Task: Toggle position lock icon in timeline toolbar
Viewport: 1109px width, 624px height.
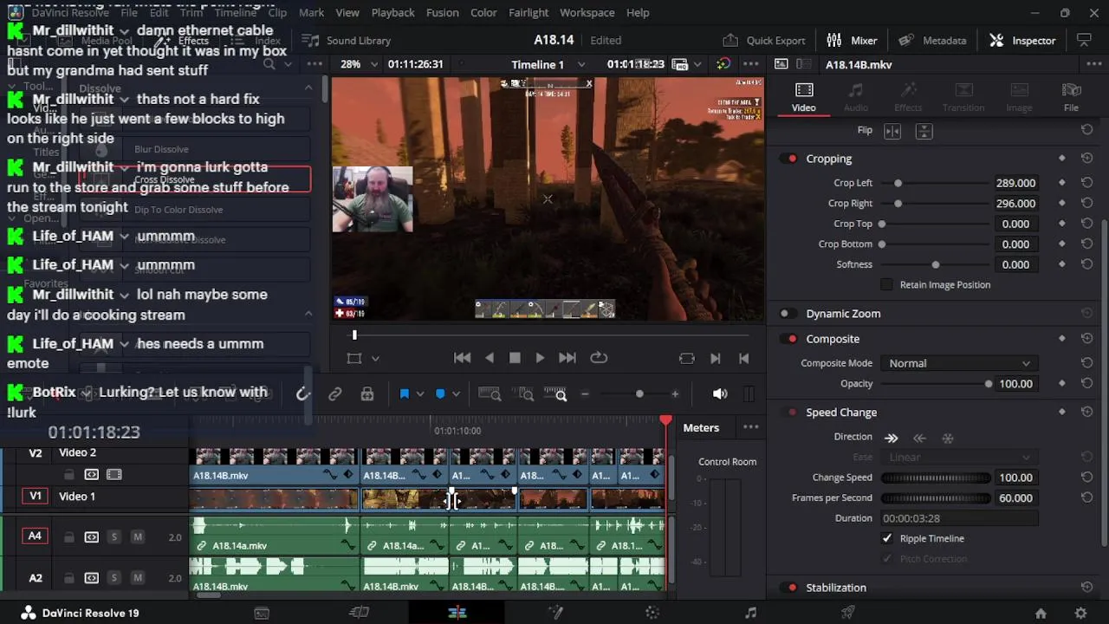Action: tap(367, 394)
